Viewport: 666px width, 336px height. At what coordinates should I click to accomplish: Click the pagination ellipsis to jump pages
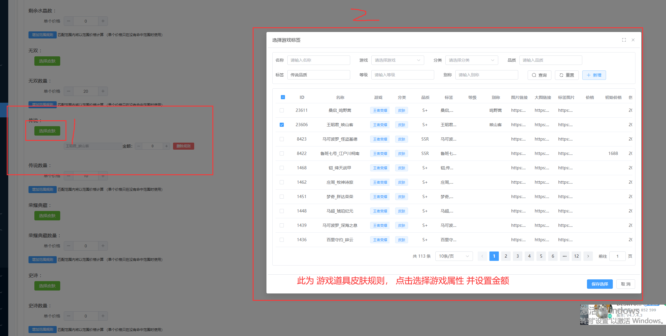coord(565,256)
